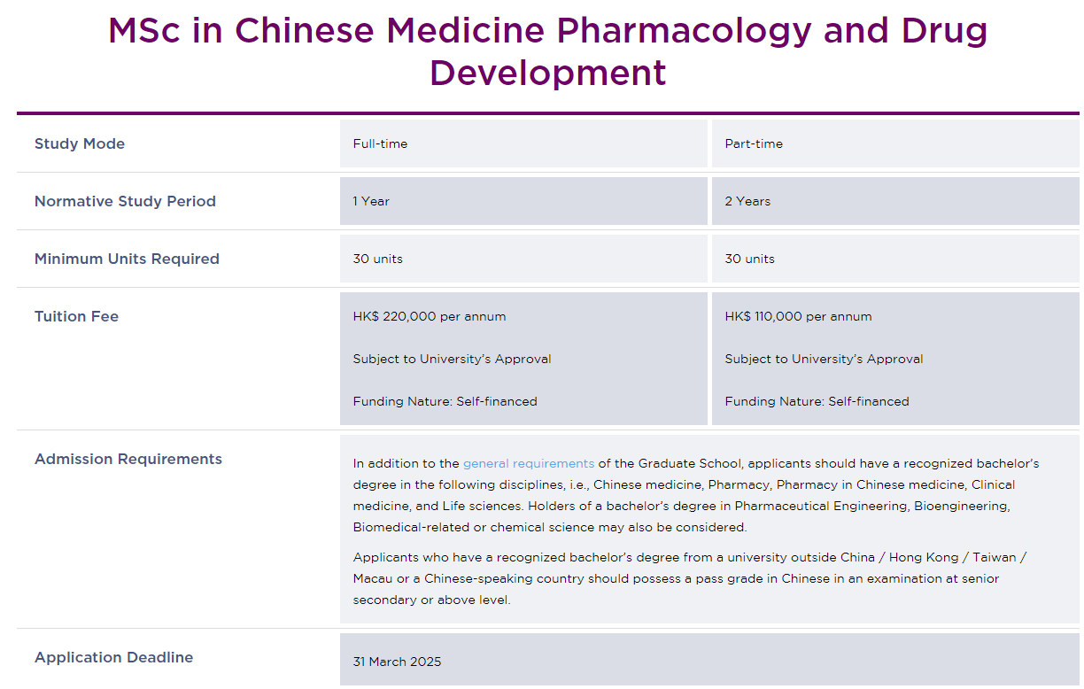The width and height of the screenshot is (1084, 689).
Task: Select the Study Mode row label
Action: point(80,143)
